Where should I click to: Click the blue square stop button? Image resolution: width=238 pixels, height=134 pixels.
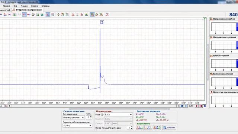click(205, 106)
